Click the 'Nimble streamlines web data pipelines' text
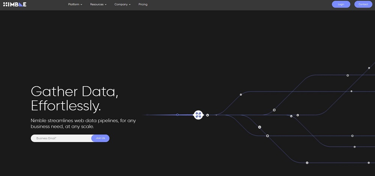375x176 pixels. click(83, 124)
